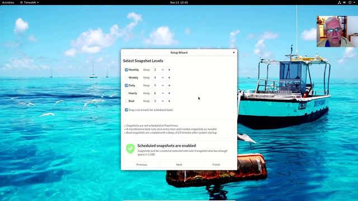Open the Activities overview
The height and width of the screenshot is (201, 358).
(8, 2)
